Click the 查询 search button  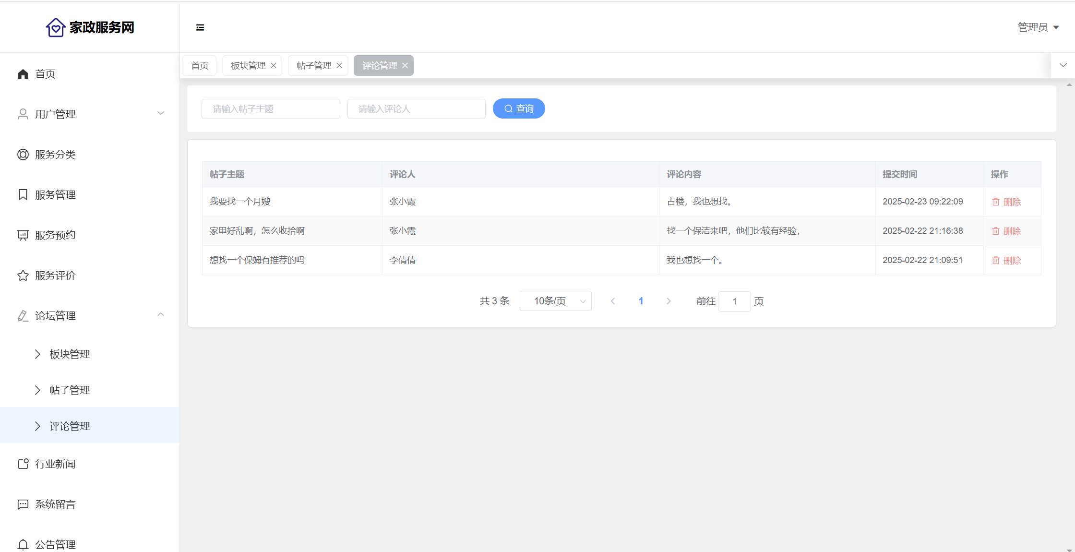[x=519, y=109]
